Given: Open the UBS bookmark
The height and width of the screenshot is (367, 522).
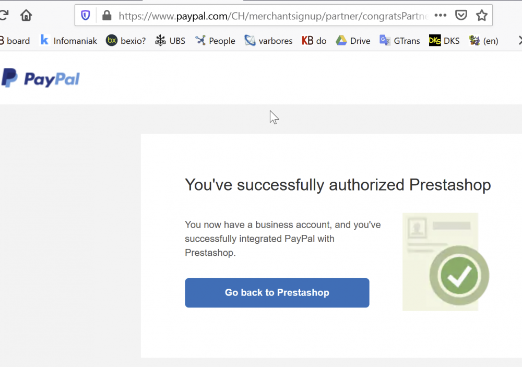Looking at the screenshot, I should (170, 40).
